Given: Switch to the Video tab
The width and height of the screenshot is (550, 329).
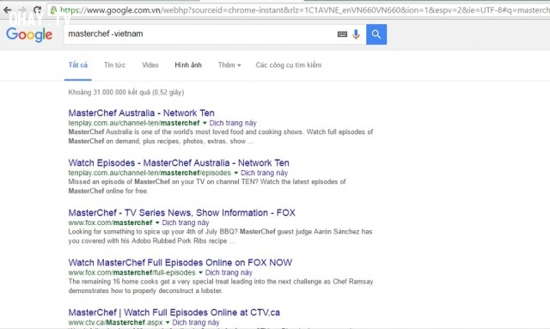Looking at the screenshot, I should 150,65.
